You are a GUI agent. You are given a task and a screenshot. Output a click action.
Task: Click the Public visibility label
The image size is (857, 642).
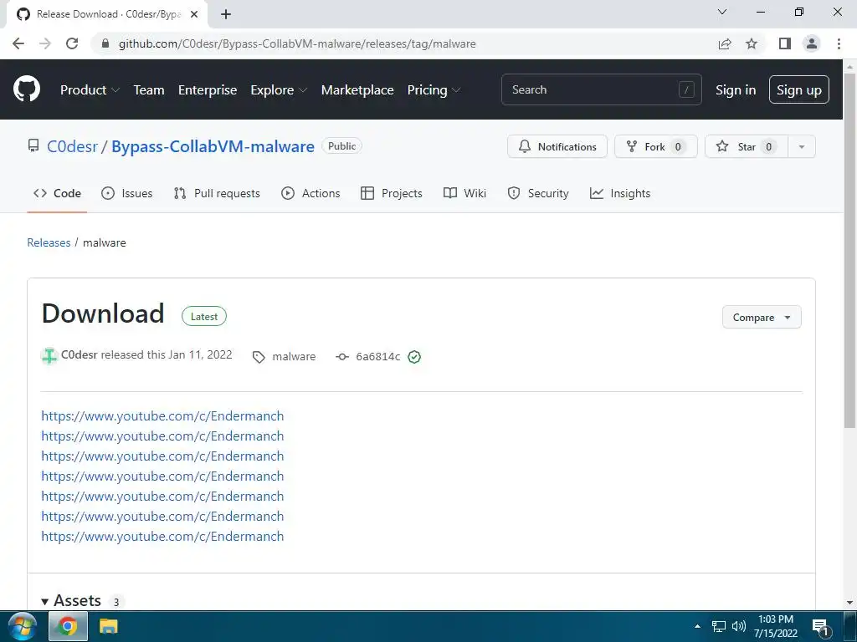[341, 145]
